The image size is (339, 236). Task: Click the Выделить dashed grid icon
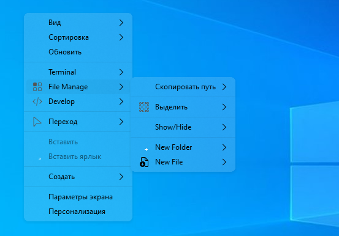pos(144,107)
